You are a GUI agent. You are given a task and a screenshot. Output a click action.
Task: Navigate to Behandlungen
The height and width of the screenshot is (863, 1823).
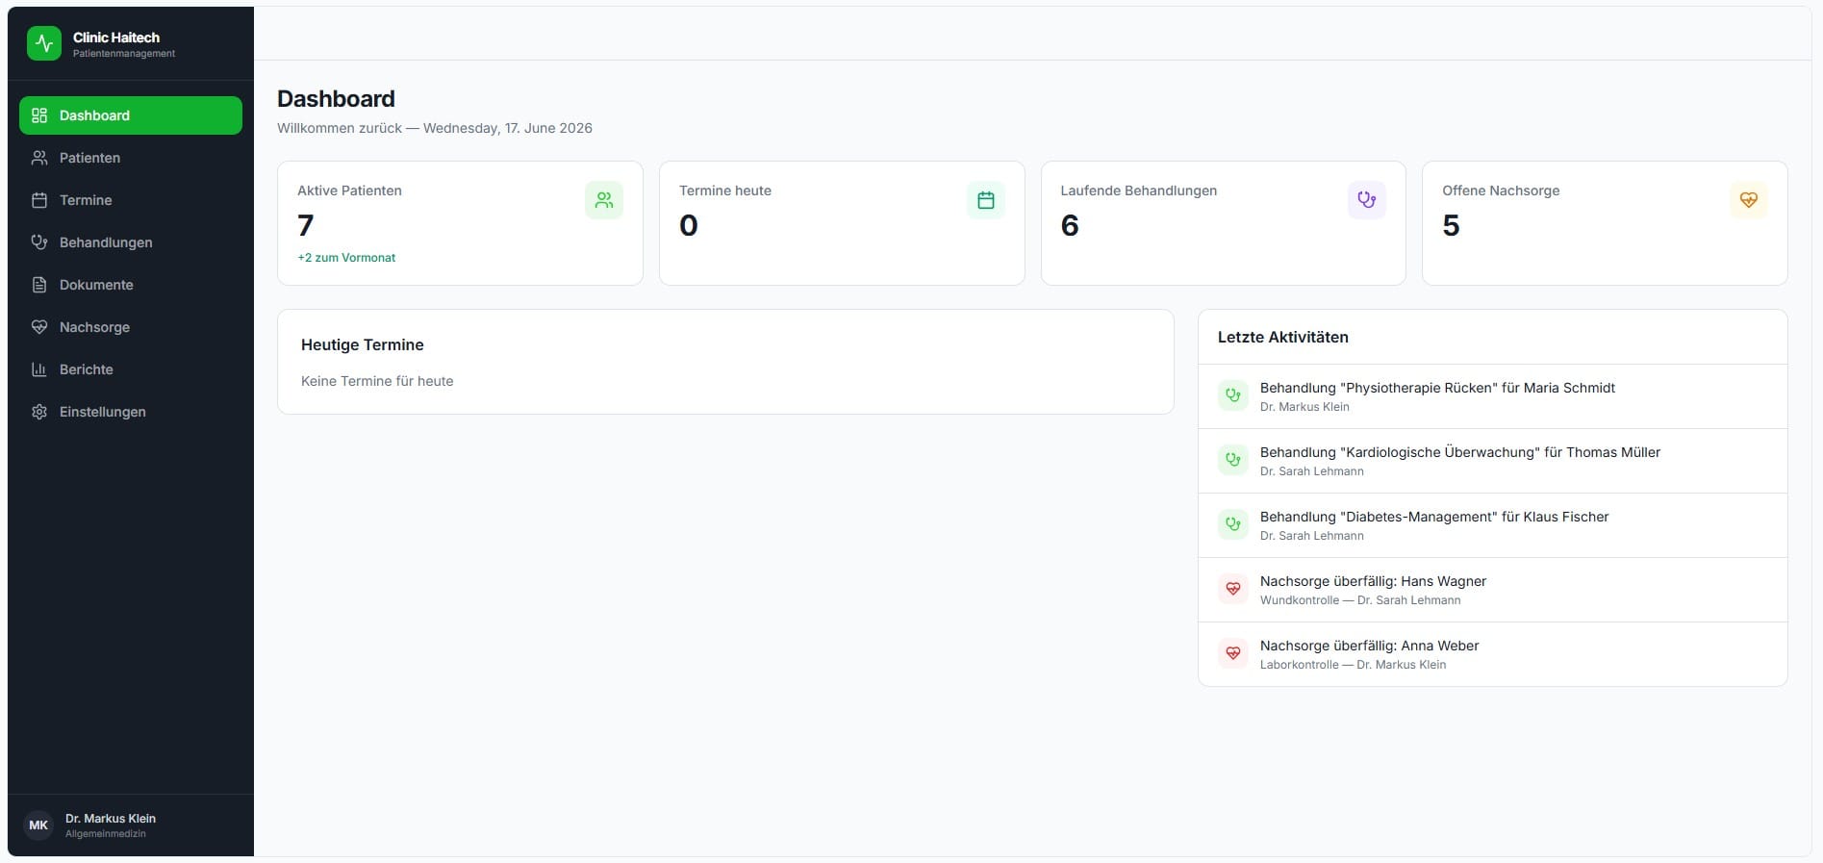click(x=131, y=242)
